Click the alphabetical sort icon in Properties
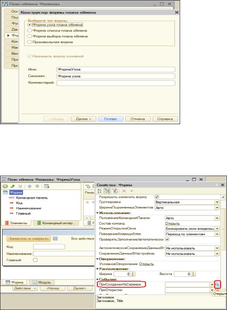 click(99, 191)
